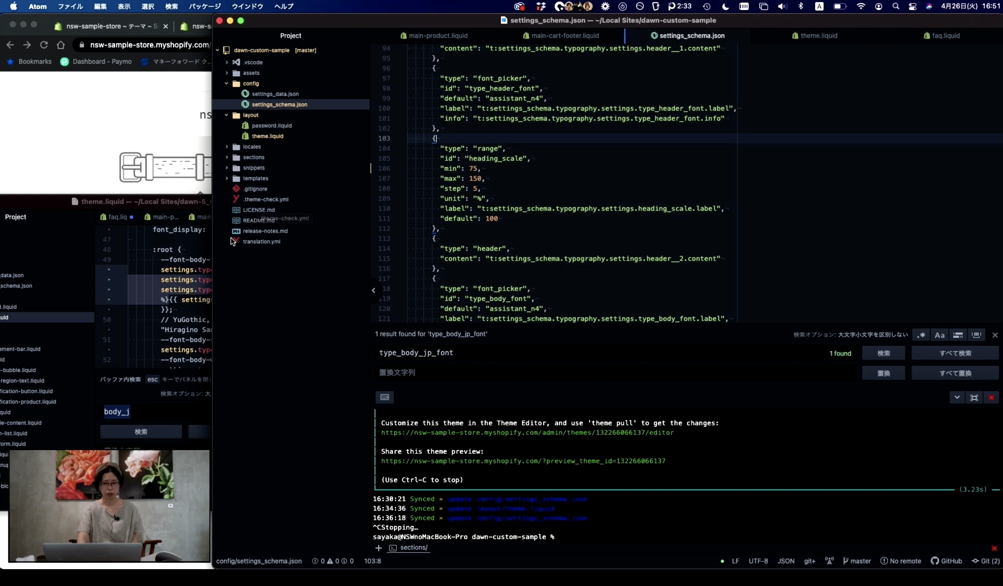Toggle regex search option button
Image resolution: width=1003 pixels, height=586 pixels.
[921, 335]
